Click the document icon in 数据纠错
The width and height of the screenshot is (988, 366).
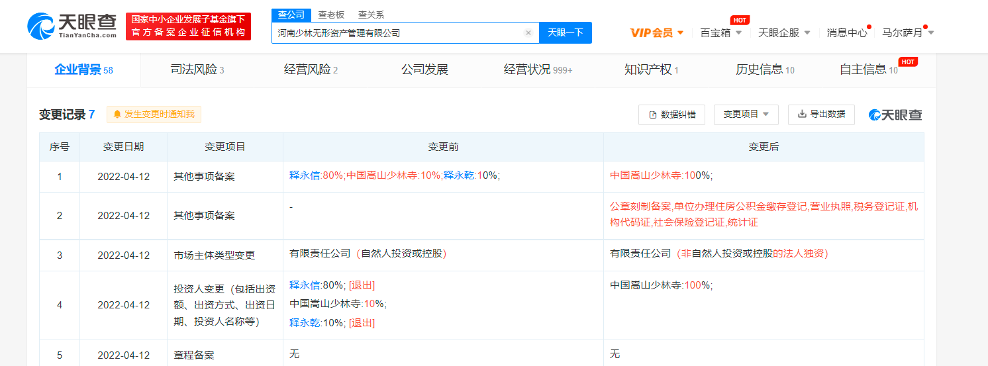pyautogui.click(x=653, y=114)
